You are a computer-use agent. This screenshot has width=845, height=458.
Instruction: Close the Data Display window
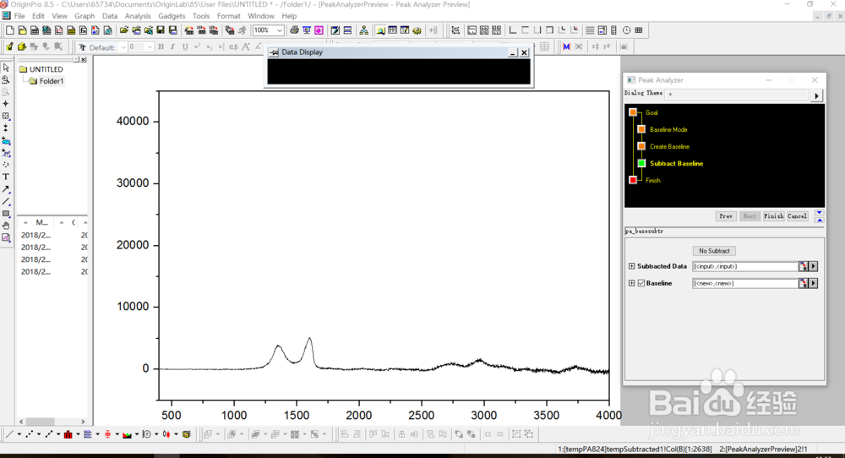pos(524,52)
